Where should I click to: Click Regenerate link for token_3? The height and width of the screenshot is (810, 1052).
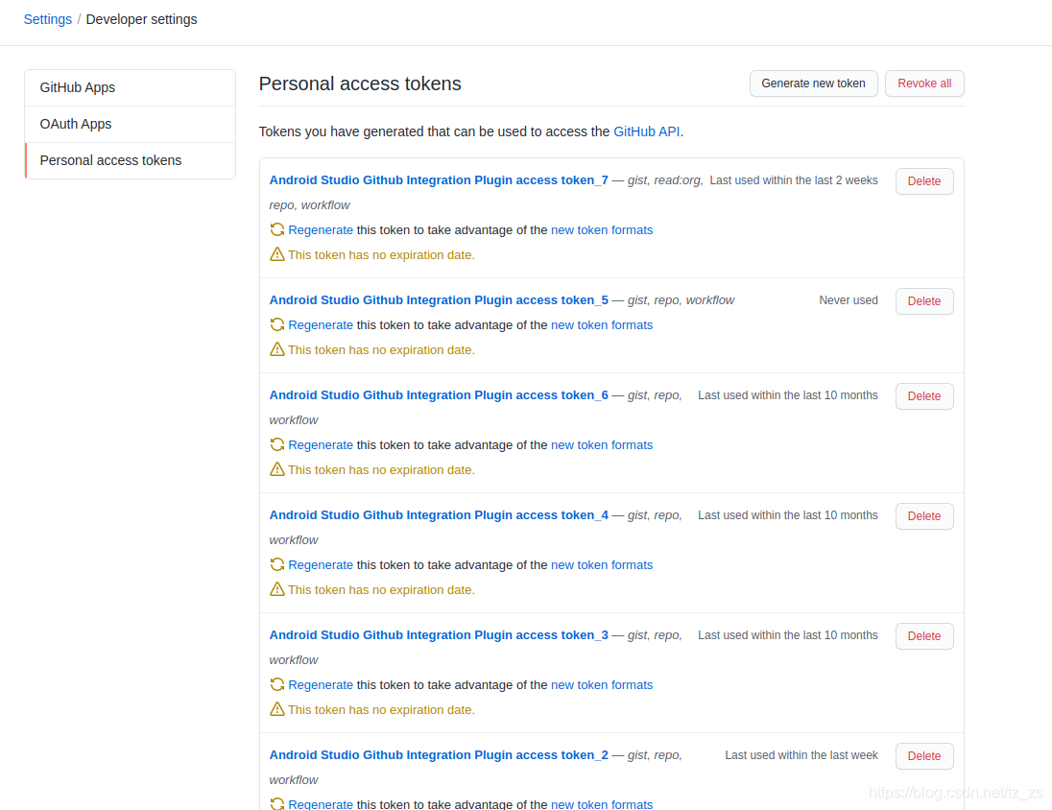[x=320, y=684]
